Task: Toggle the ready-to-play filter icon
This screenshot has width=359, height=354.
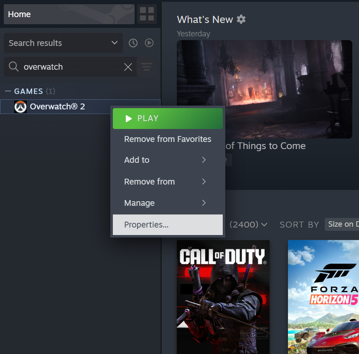Action: [x=149, y=43]
